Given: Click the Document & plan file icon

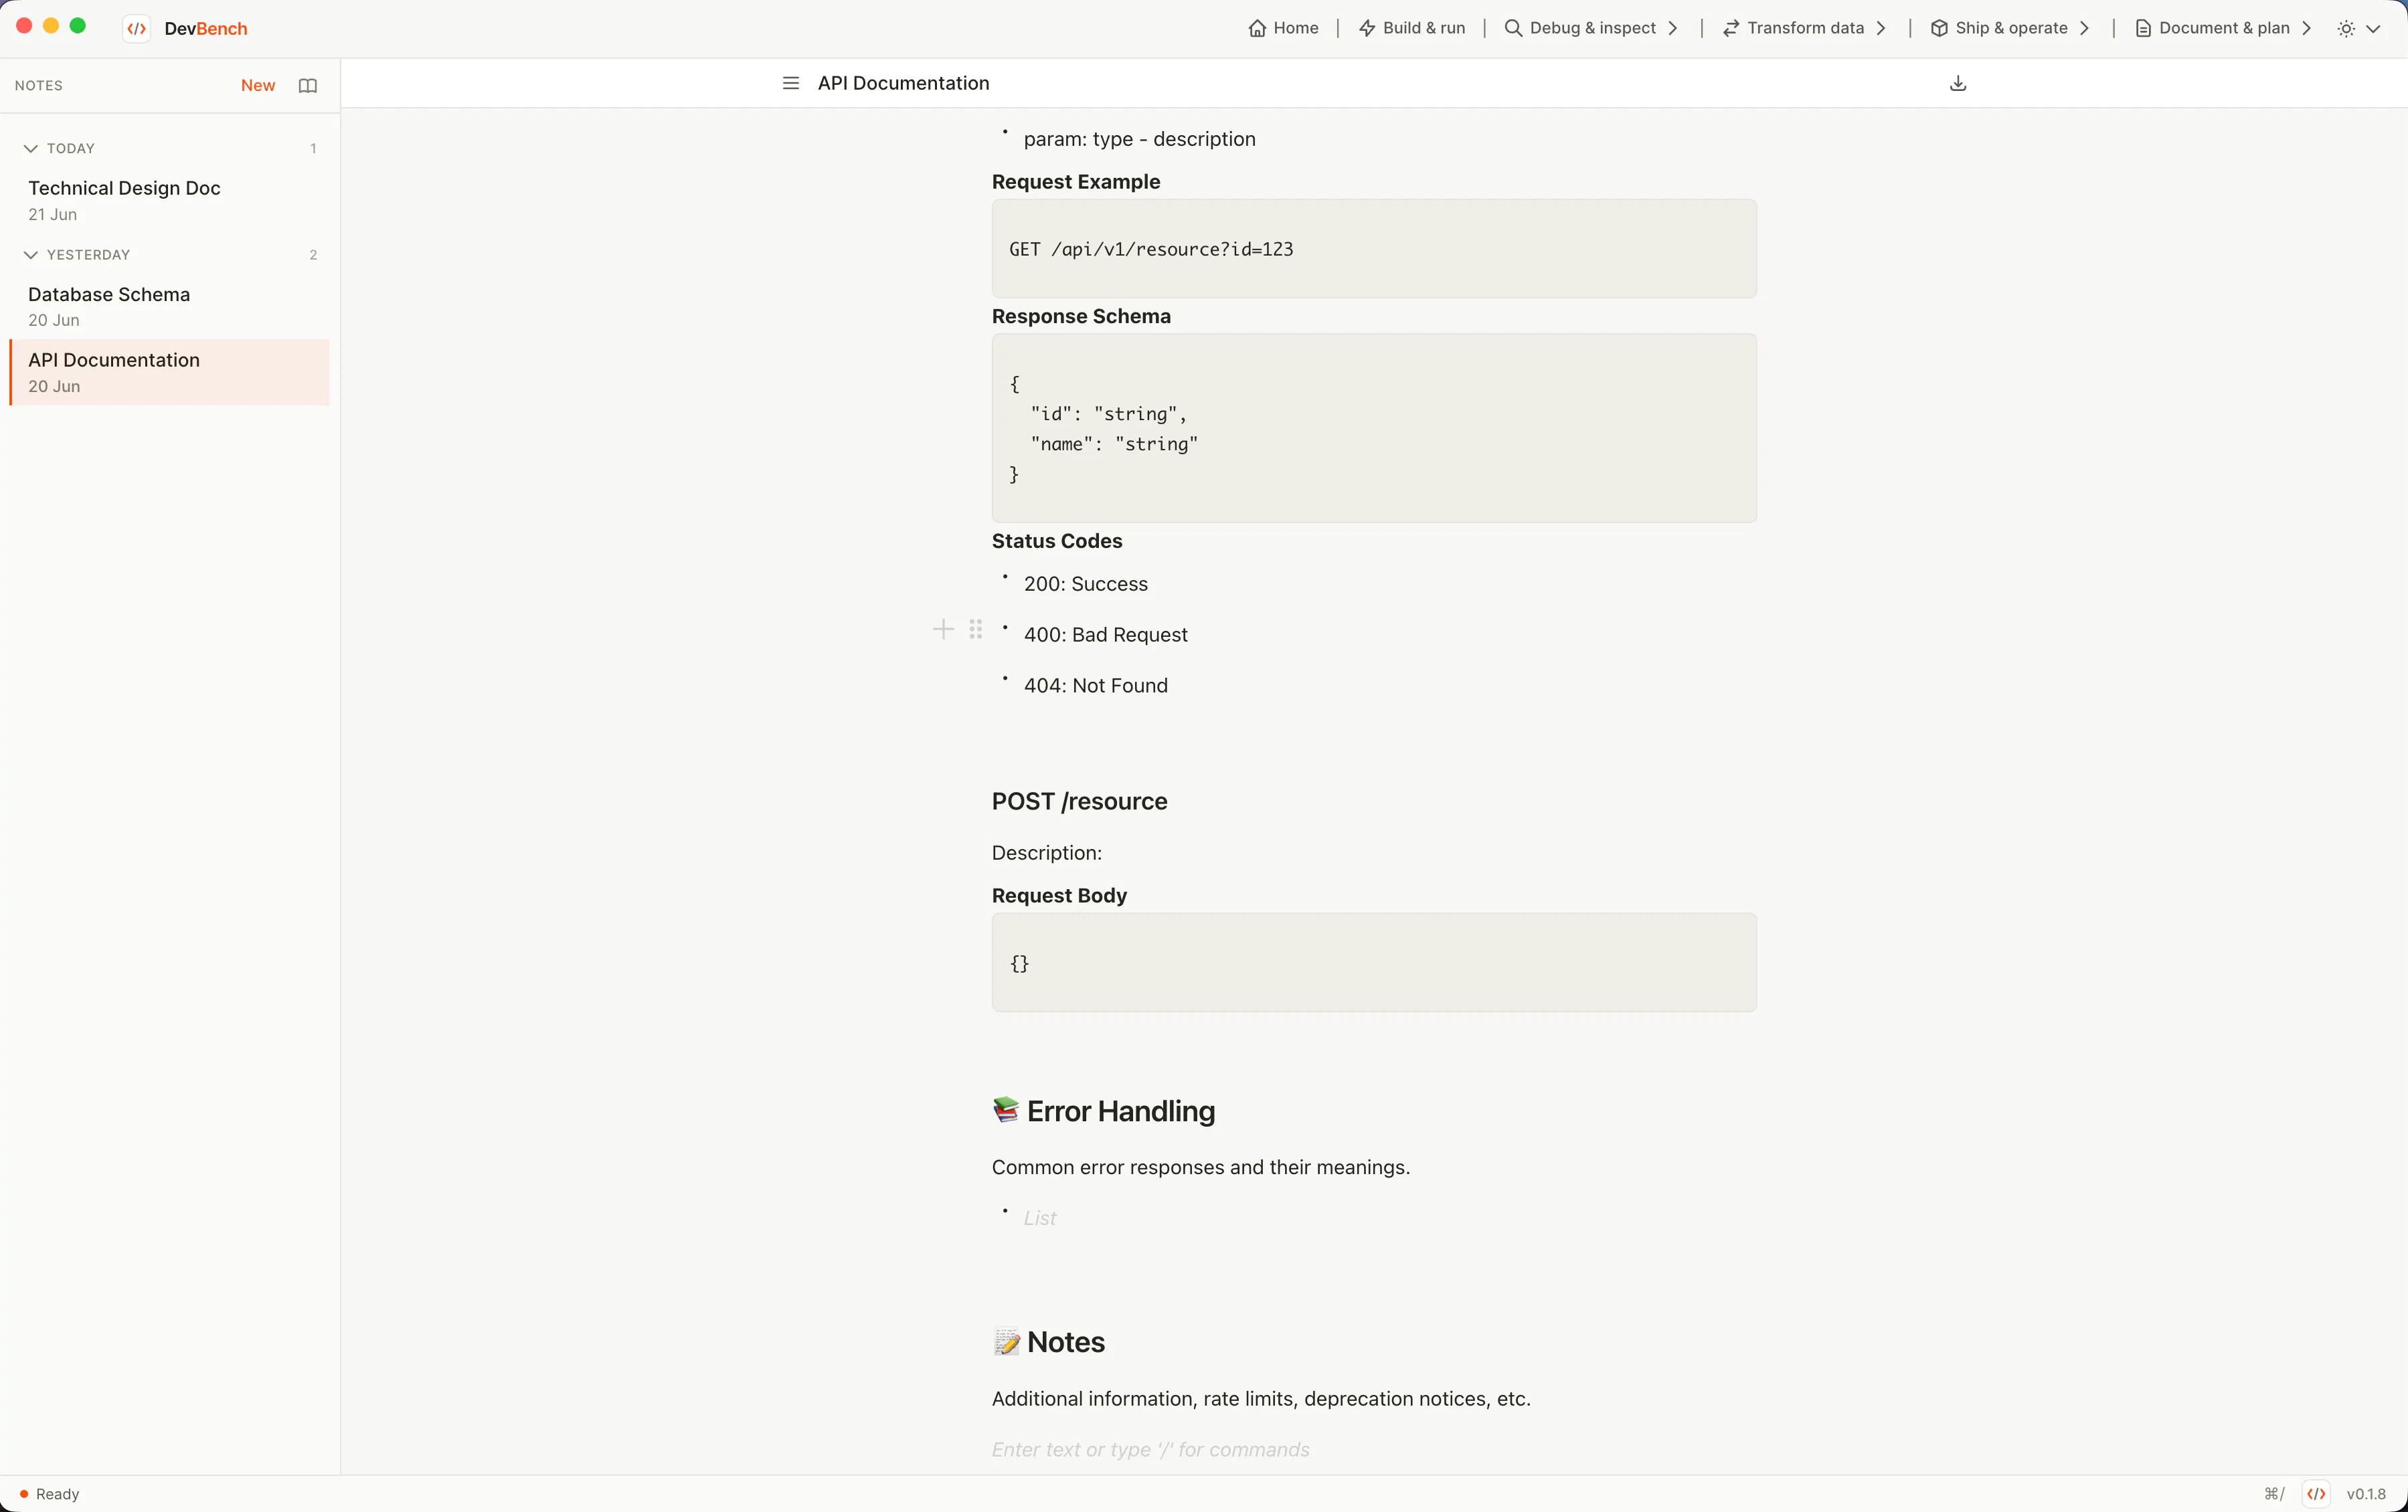Looking at the screenshot, I should coord(2143,28).
